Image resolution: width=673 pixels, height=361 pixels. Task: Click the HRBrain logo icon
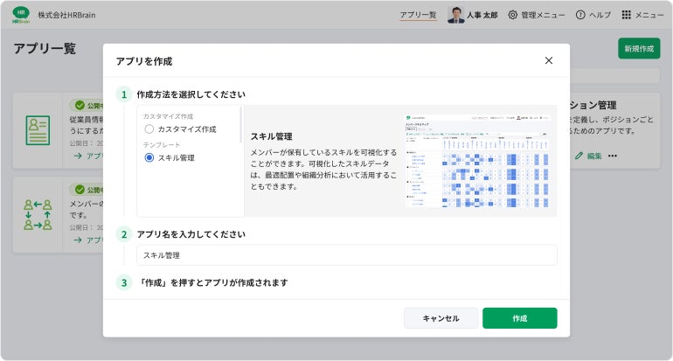click(x=21, y=15)
